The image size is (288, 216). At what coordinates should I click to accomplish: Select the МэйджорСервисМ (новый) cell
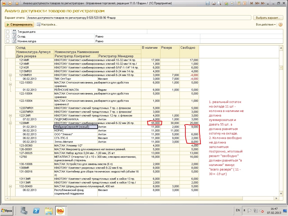tap(76, 127)
